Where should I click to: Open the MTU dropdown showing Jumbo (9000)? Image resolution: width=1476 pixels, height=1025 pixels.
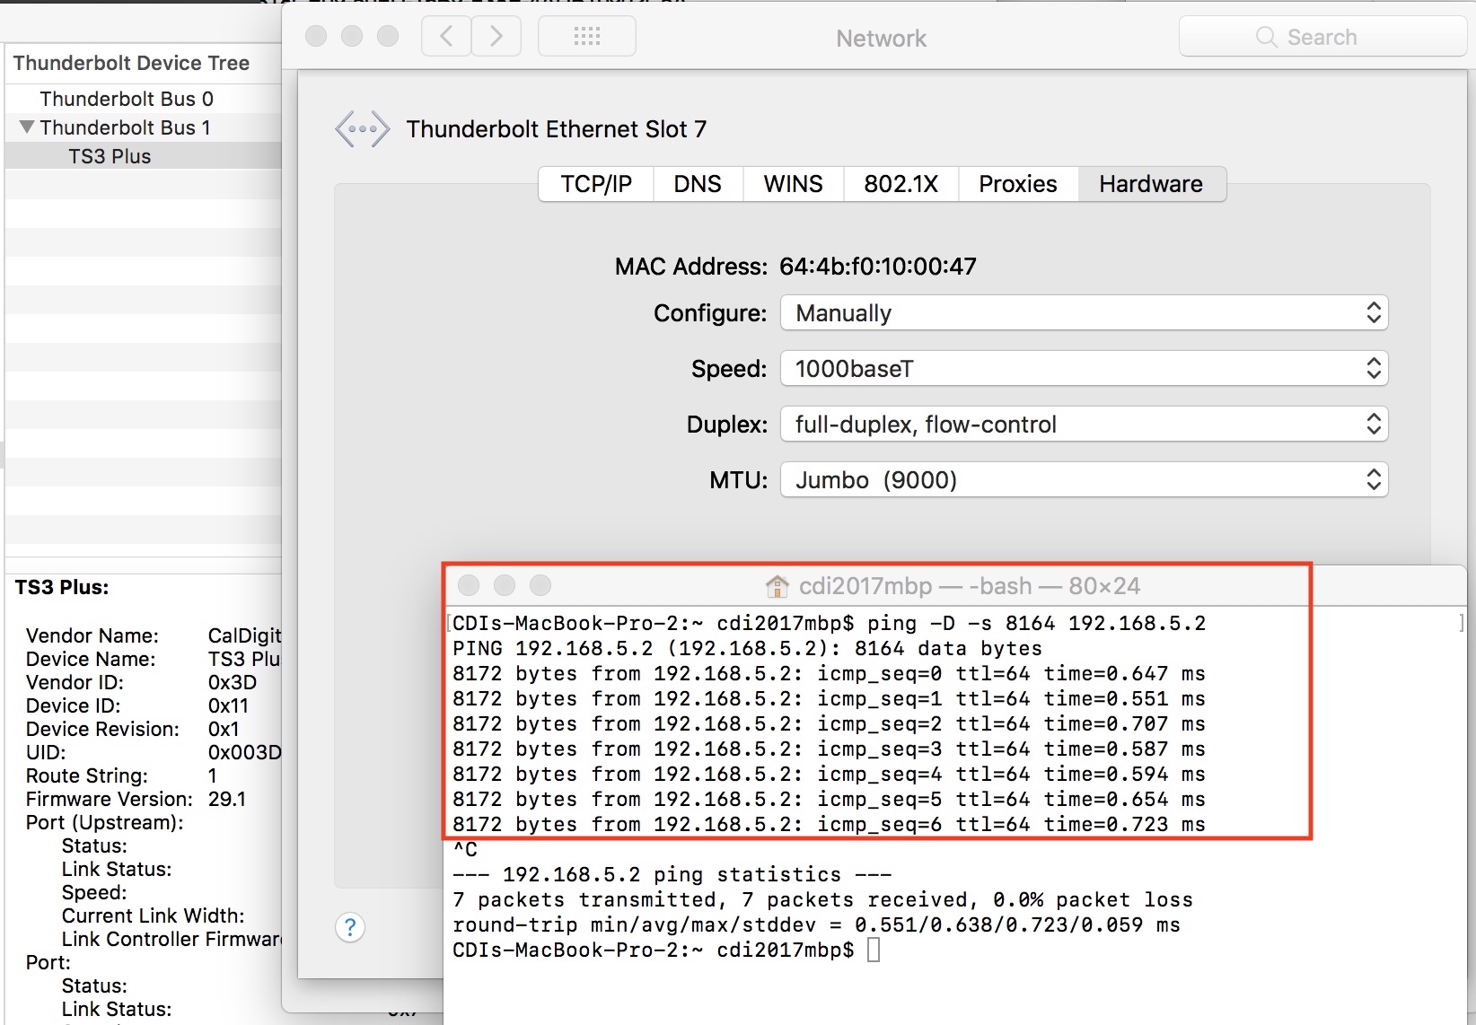(x=1085, y=480)
